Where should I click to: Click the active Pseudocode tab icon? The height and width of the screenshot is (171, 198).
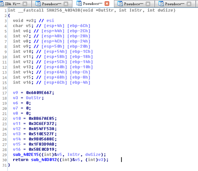[x=79, y=4]
